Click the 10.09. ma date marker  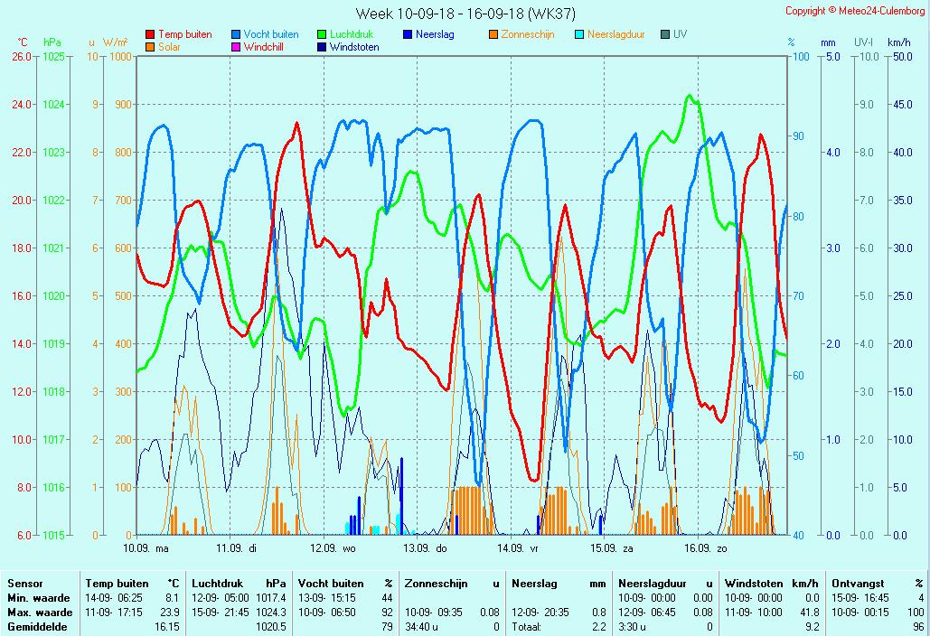(146, 548)
